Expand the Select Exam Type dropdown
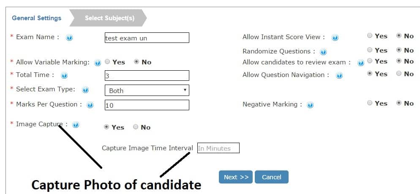 point(147,90)
